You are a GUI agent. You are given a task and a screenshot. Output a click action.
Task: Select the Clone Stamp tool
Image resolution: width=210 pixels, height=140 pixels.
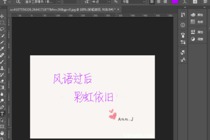2,68
